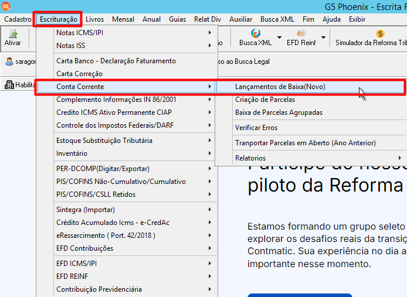The width and height of the screenshot is (407, 297).
Task: Open the Ajuda menu
Action: coord(331,19)
